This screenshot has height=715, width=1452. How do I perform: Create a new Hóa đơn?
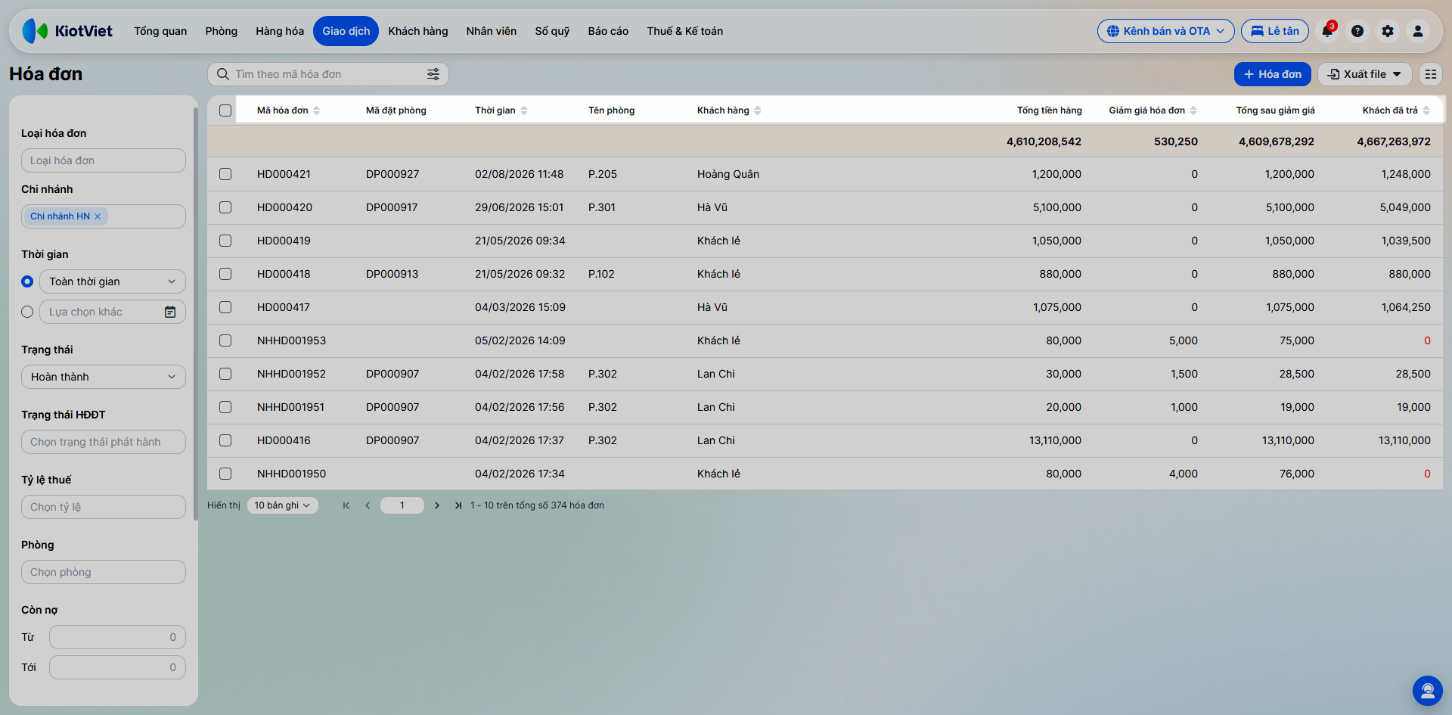click(x=1273, y=74)
